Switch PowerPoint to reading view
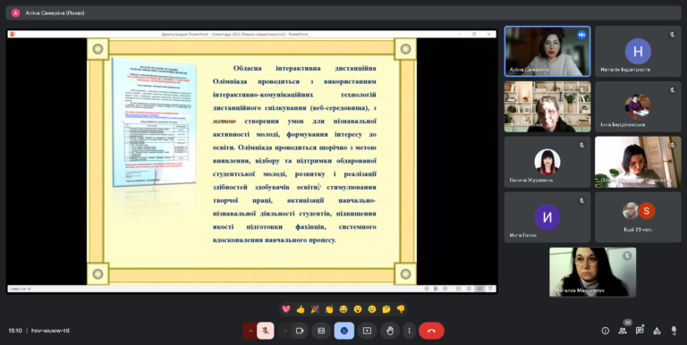The width and height of the screenshot is (687, 345). [x=479, y=289]
